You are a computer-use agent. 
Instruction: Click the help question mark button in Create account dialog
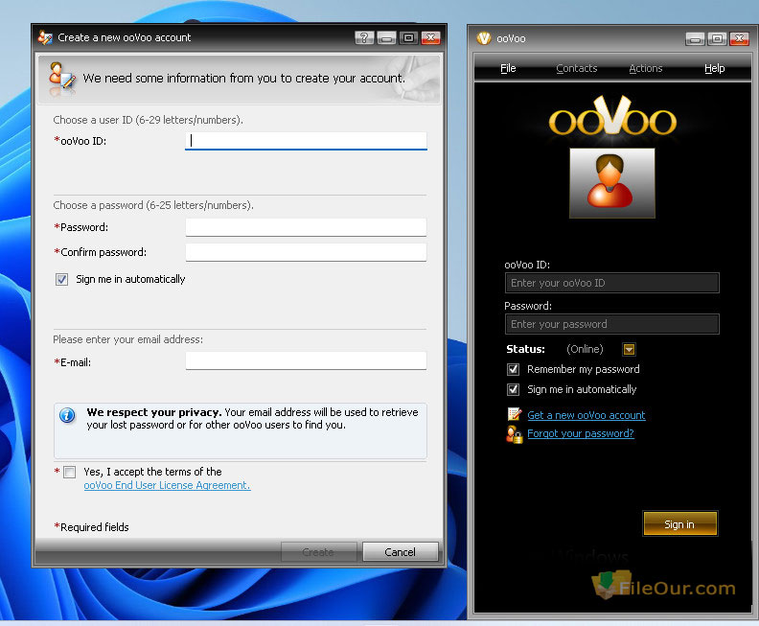click(x=364, y=37)
